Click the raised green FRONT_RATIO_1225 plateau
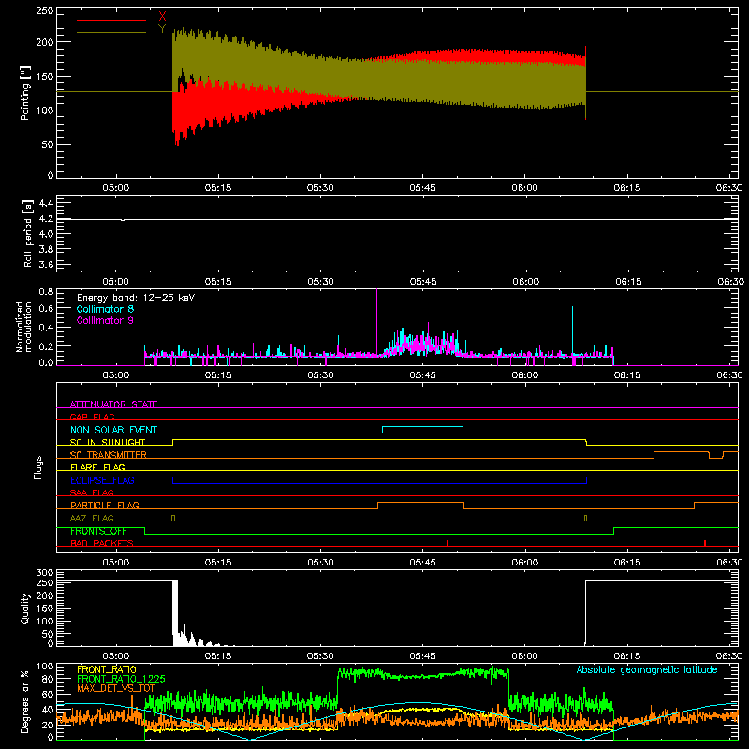The image size is (749, 749). click(423, 674)
